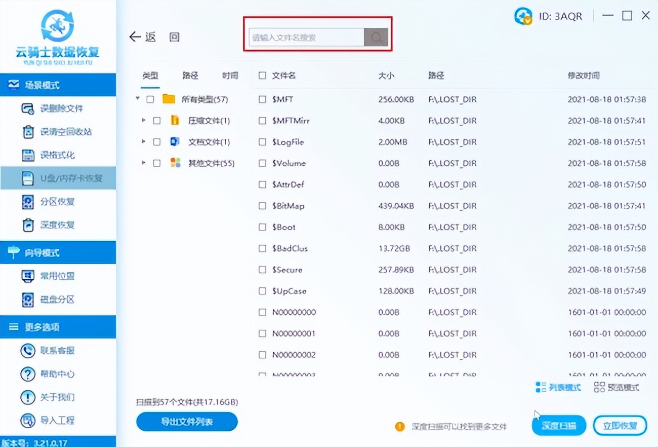Image resolution: width=658 pixels, height=447 pixels.
Task: Expand the 其他文件(55) category
Action: (143, 163)
